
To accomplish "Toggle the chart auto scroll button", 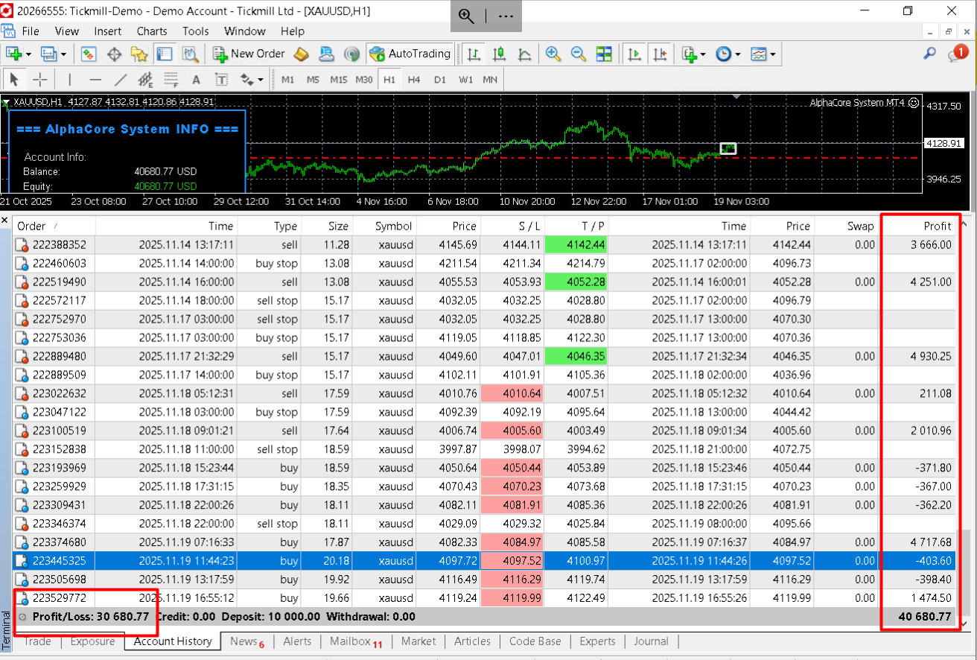I will tap(634, 54).
